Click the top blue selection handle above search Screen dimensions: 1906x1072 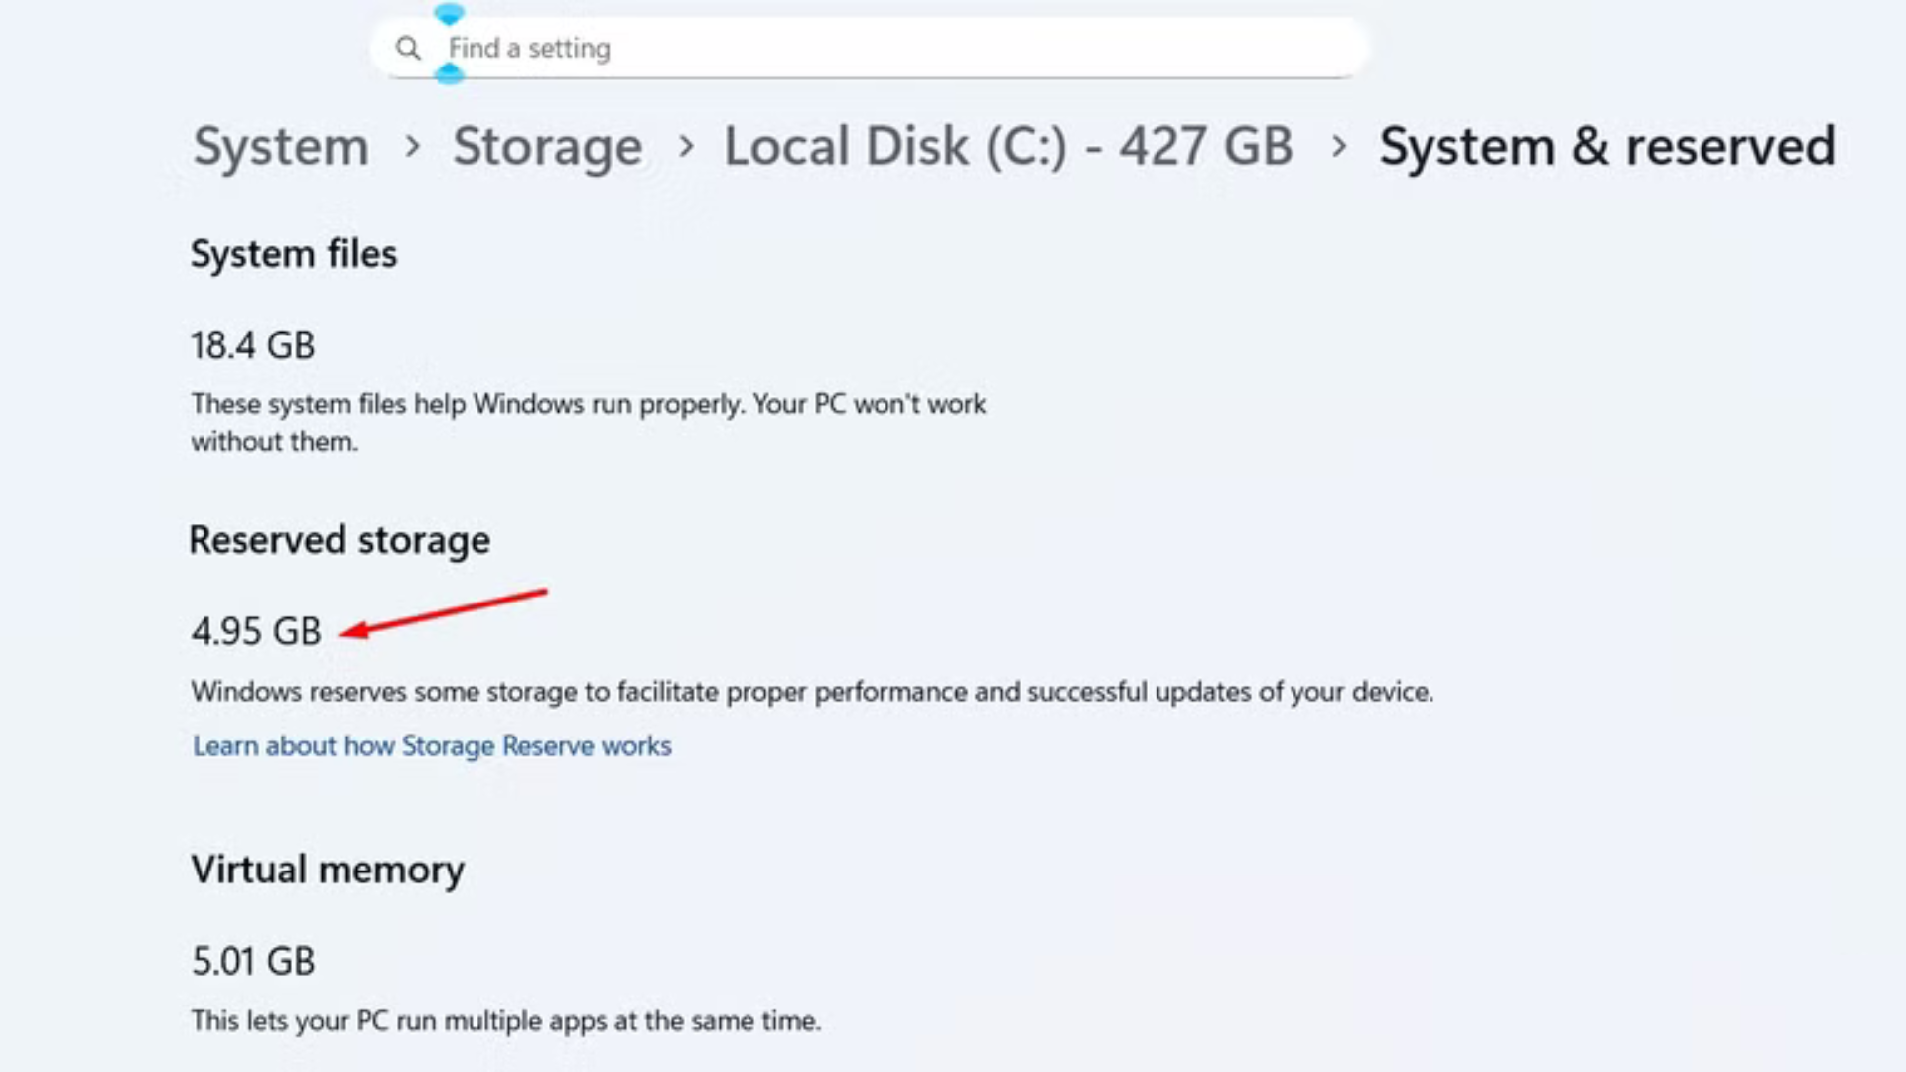(449, 14)
